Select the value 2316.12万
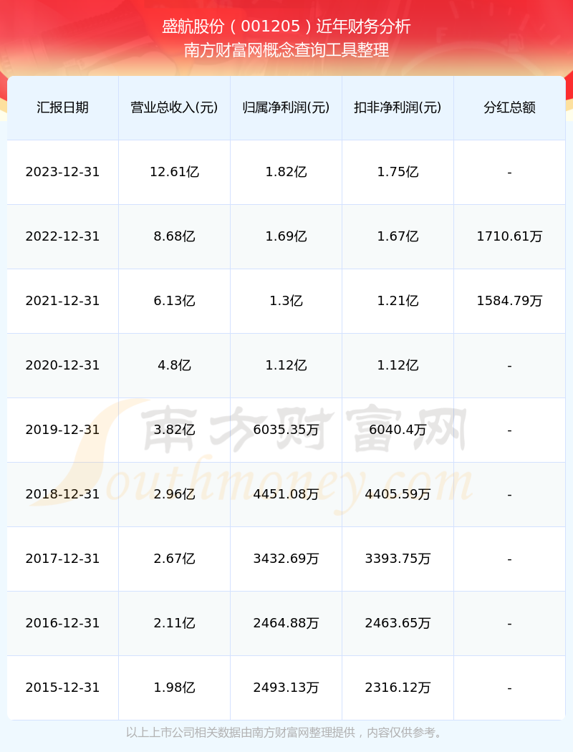Image resolution: width=573 pixels, height=752 pixels. click(x=398, y=688)
